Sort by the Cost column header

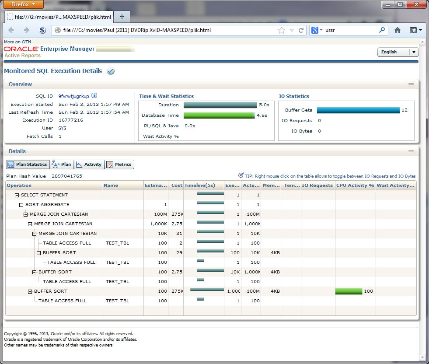tap(176, 185)
